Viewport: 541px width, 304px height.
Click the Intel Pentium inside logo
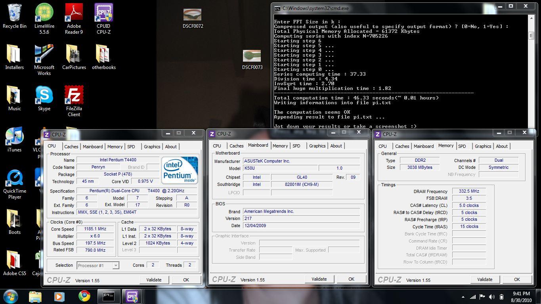[x=180, y=170]
